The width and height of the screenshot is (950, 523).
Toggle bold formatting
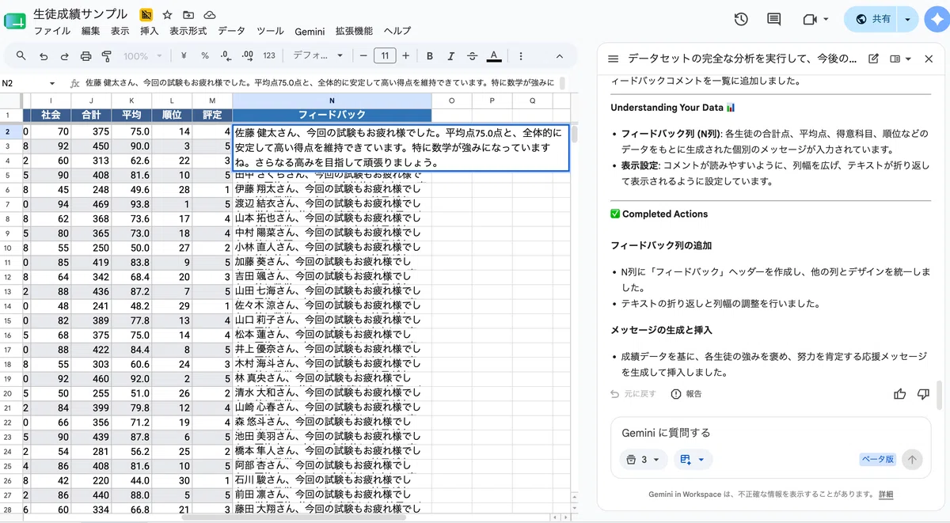click(430, 56)
